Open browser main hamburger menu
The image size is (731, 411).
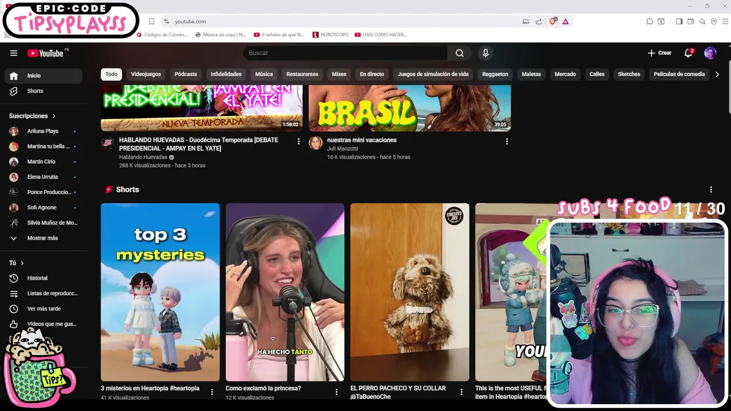[725, 22]
